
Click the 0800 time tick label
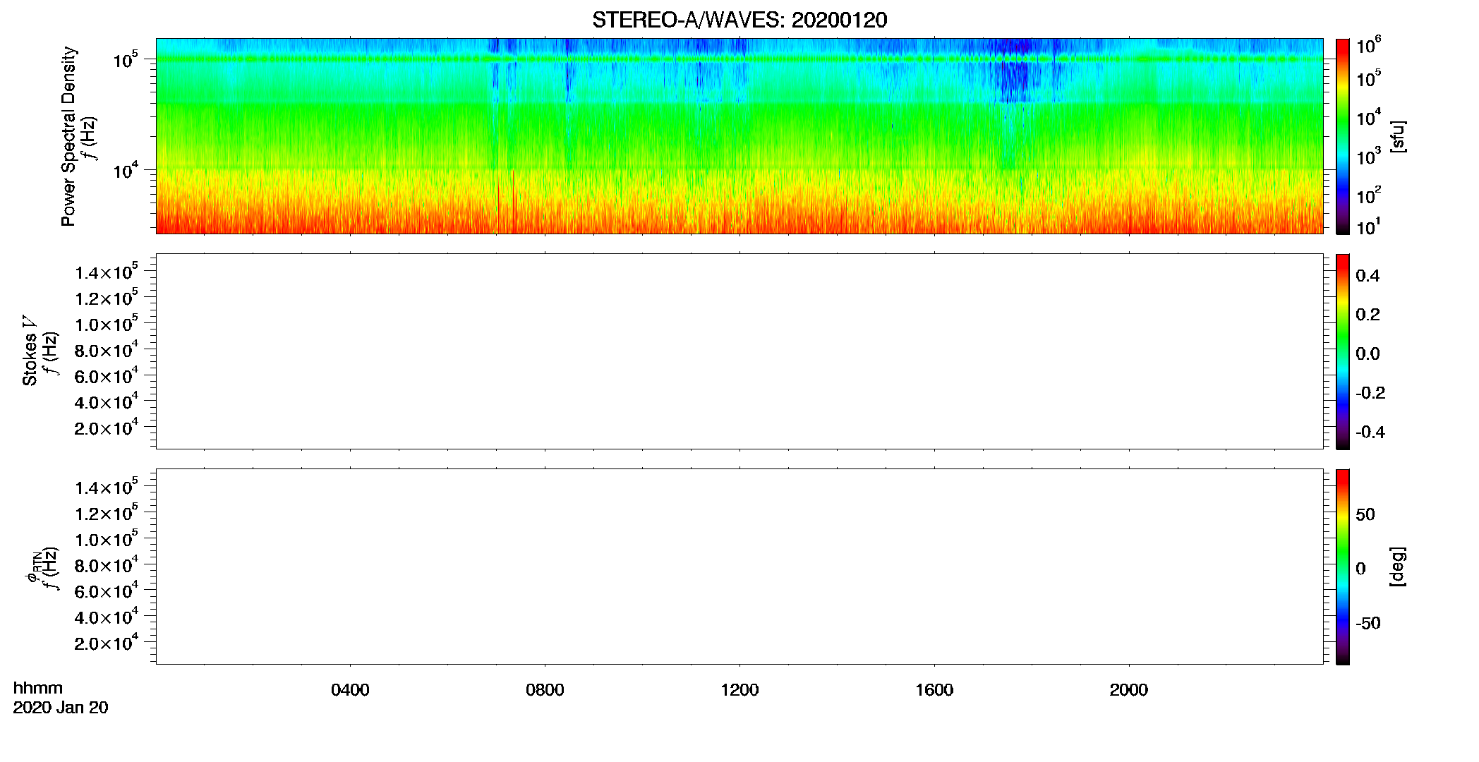(545, 690)
